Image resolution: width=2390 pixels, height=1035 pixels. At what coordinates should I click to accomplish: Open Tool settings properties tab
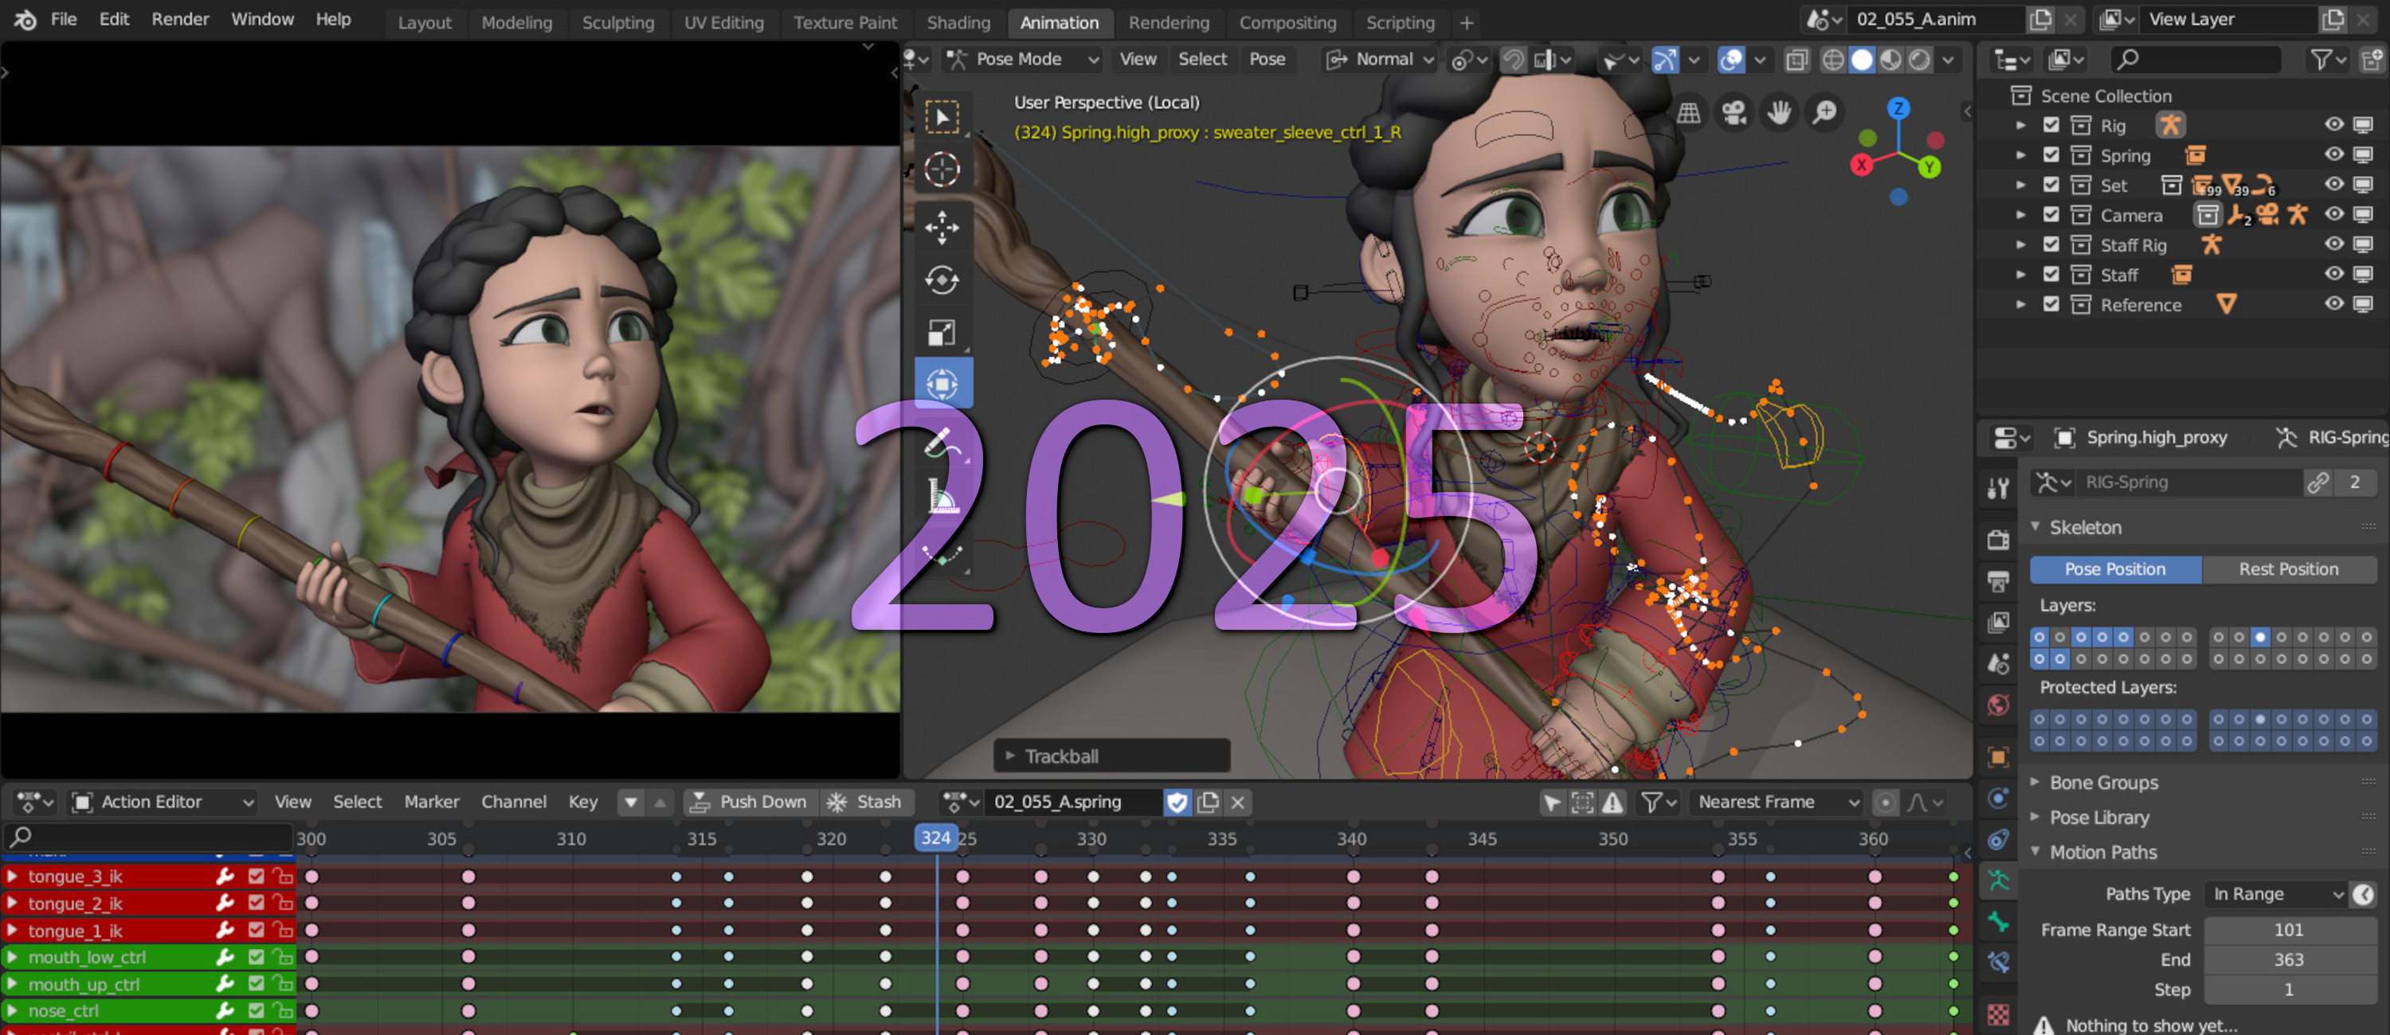tap(1999, 489)
